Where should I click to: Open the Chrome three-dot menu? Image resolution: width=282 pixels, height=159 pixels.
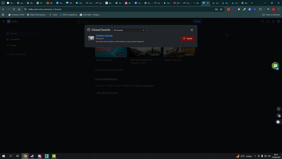pos(279,9)
